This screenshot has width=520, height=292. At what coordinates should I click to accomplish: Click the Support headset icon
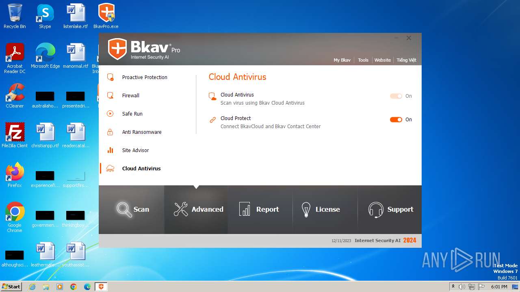click(x=376, y=210)
